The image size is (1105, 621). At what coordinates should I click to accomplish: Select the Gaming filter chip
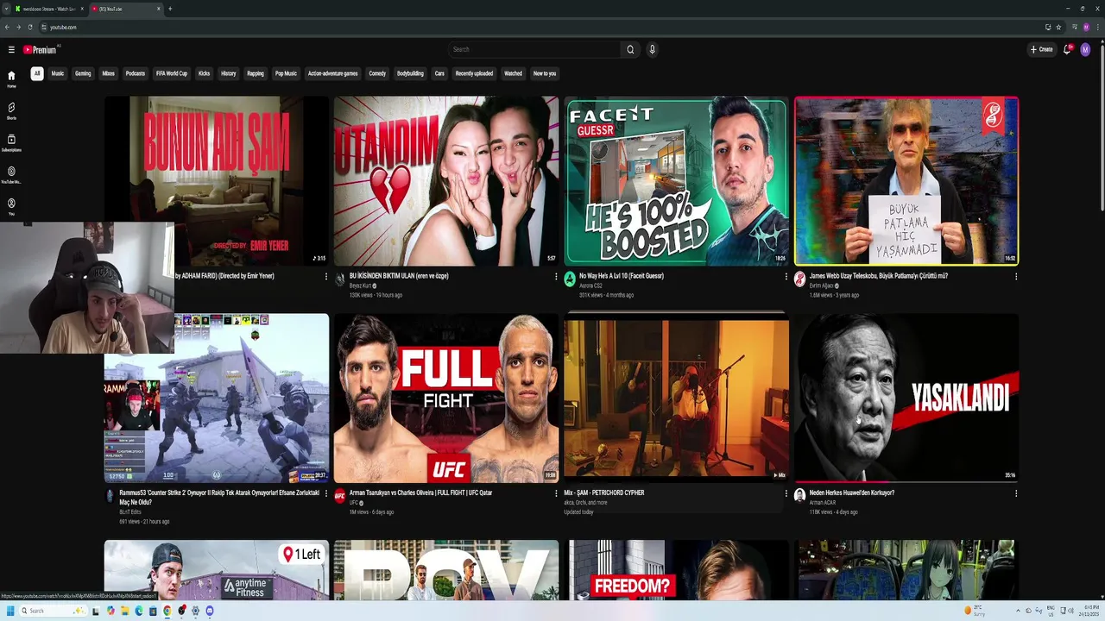83,73
